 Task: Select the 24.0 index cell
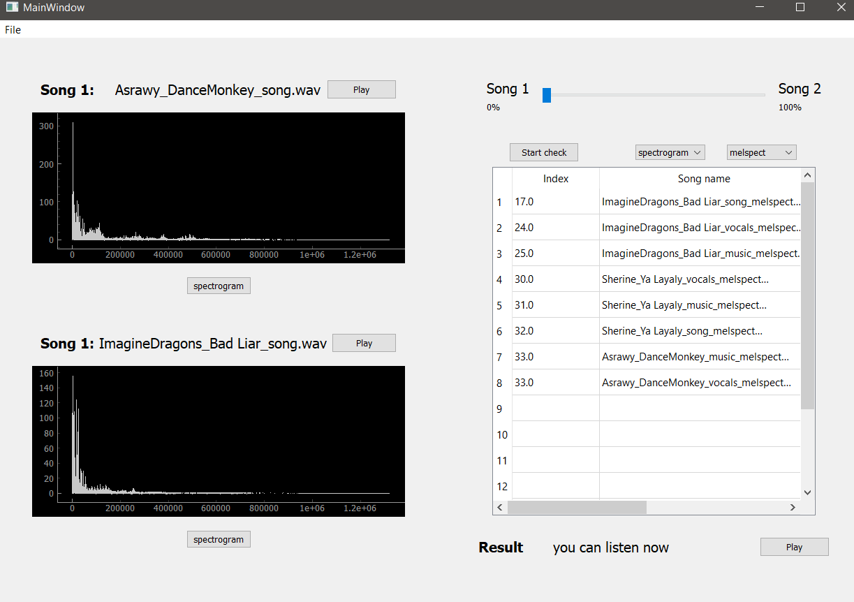pyautogui.click(x=556, y=228)
